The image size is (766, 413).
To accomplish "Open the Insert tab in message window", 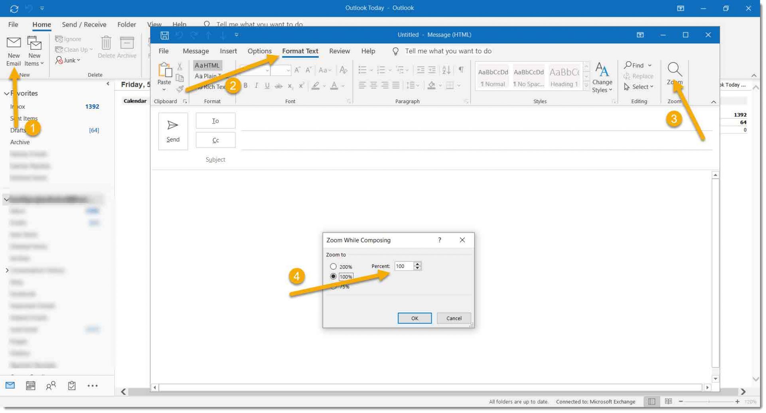I will [x=228, y=51].
